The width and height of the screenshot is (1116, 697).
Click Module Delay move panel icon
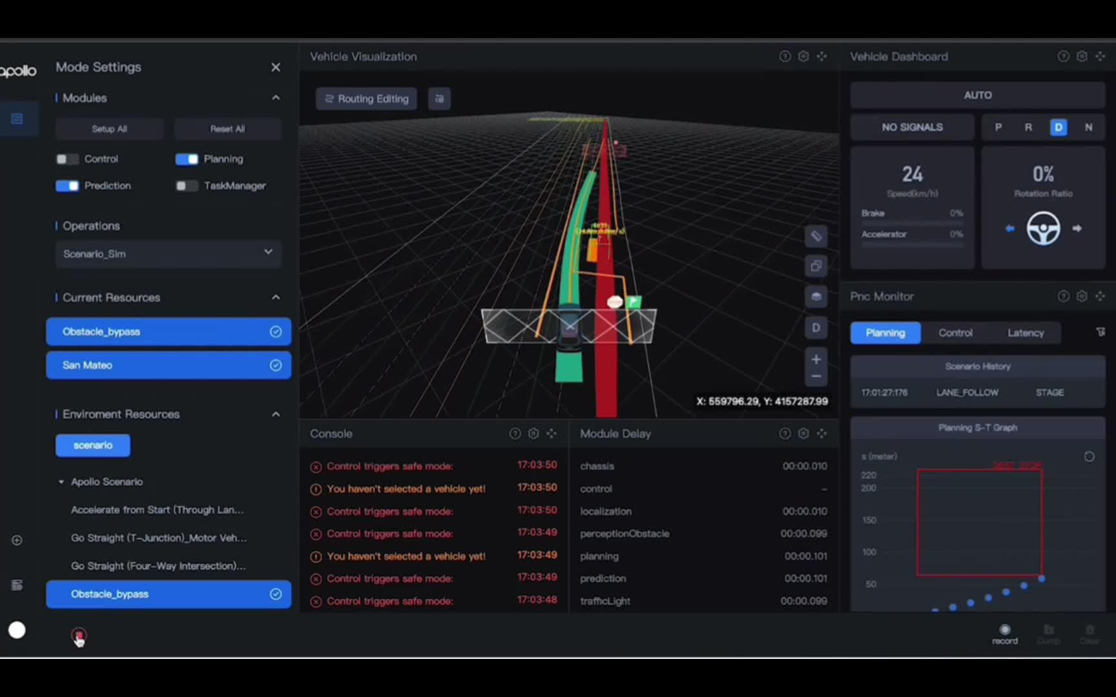click(821, 434)
